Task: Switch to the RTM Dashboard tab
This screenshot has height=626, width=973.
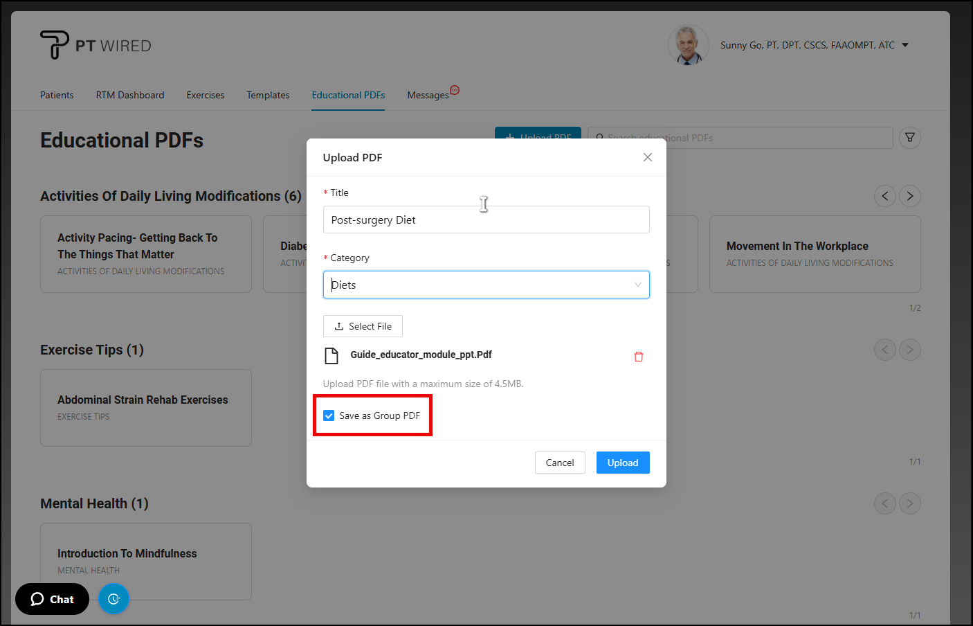Action: (130, 95)
